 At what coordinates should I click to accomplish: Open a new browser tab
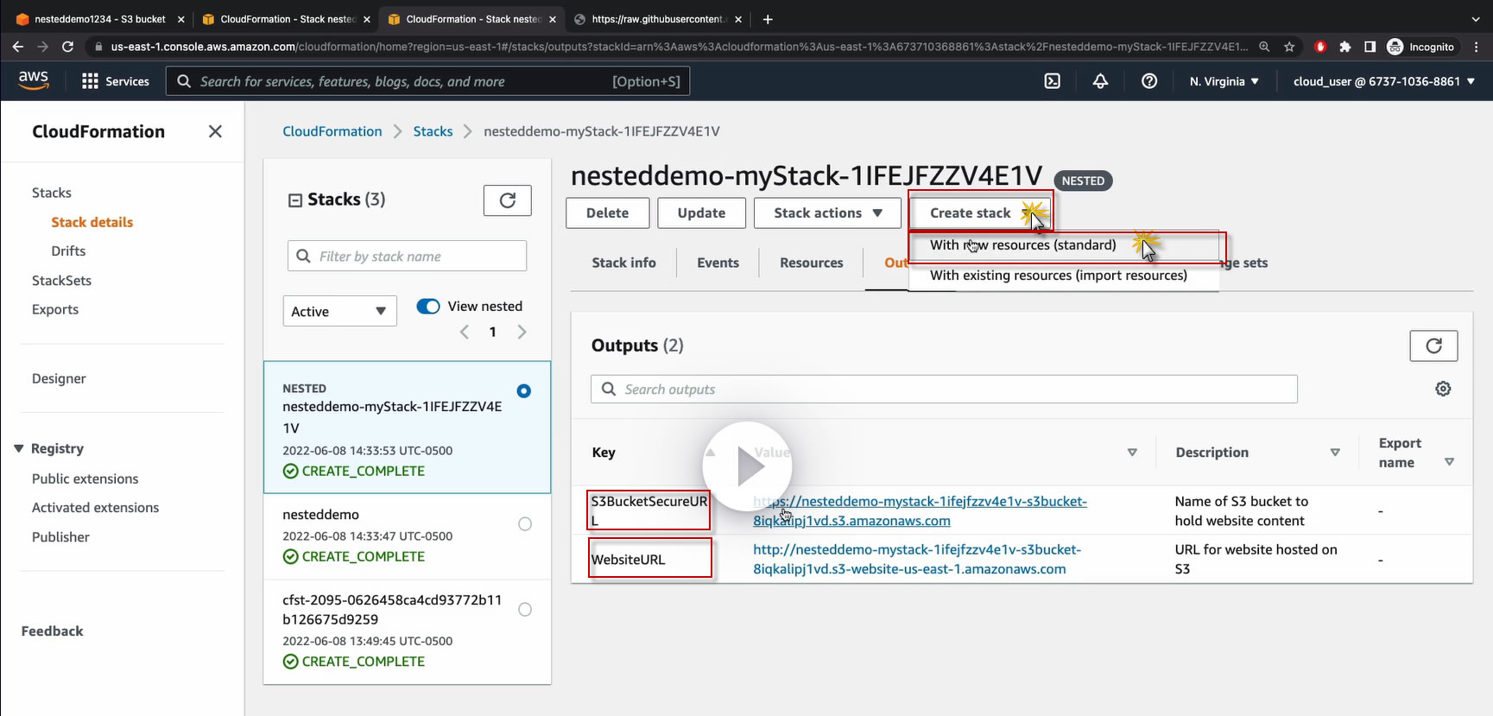768,19
